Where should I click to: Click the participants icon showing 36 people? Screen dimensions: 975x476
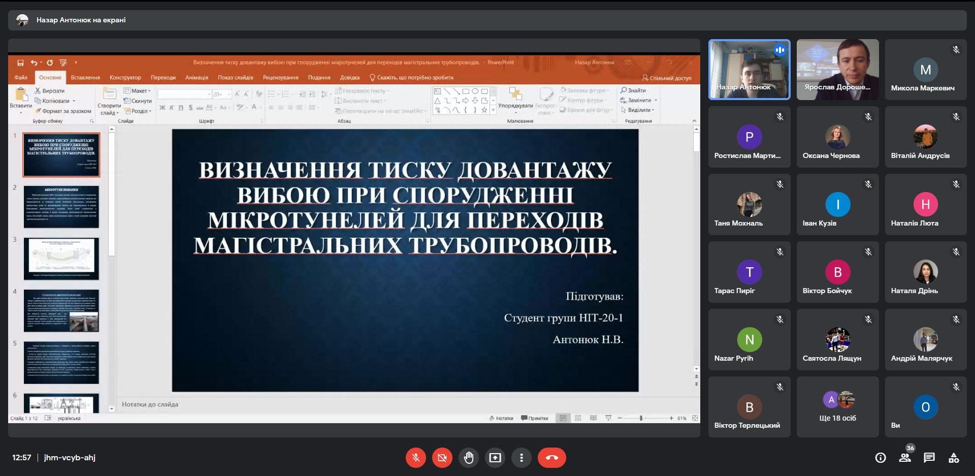[905, 458]
